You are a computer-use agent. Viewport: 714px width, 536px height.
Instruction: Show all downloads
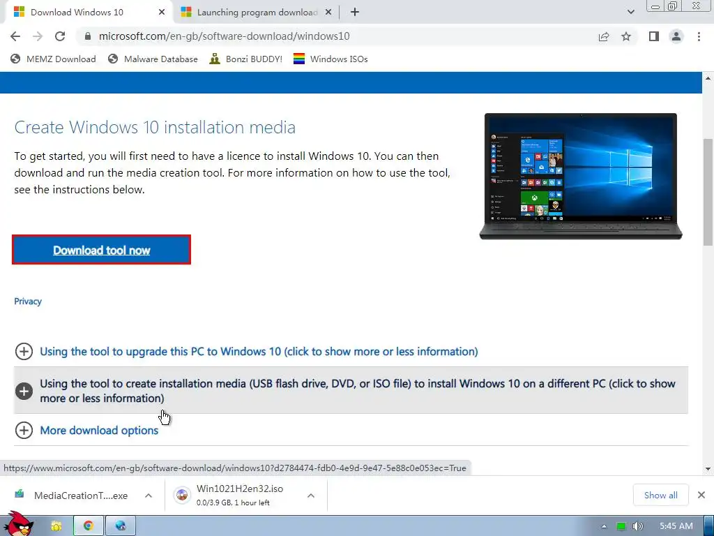pos(661,495)
